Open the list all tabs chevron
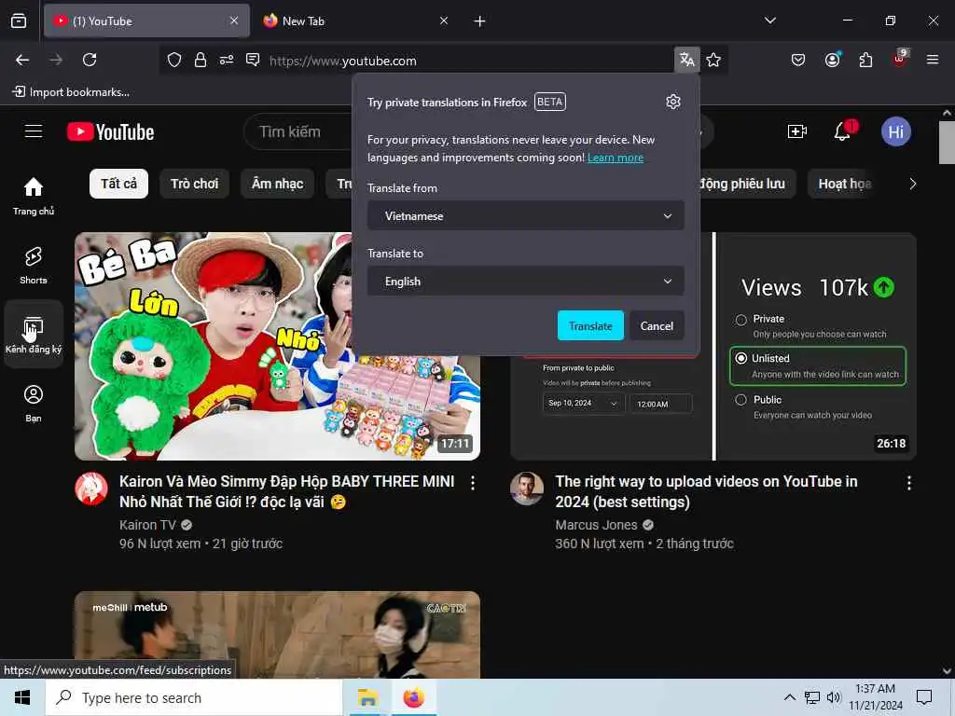The width and height of the screenshot is (955, 716). (x=769, y=21)
